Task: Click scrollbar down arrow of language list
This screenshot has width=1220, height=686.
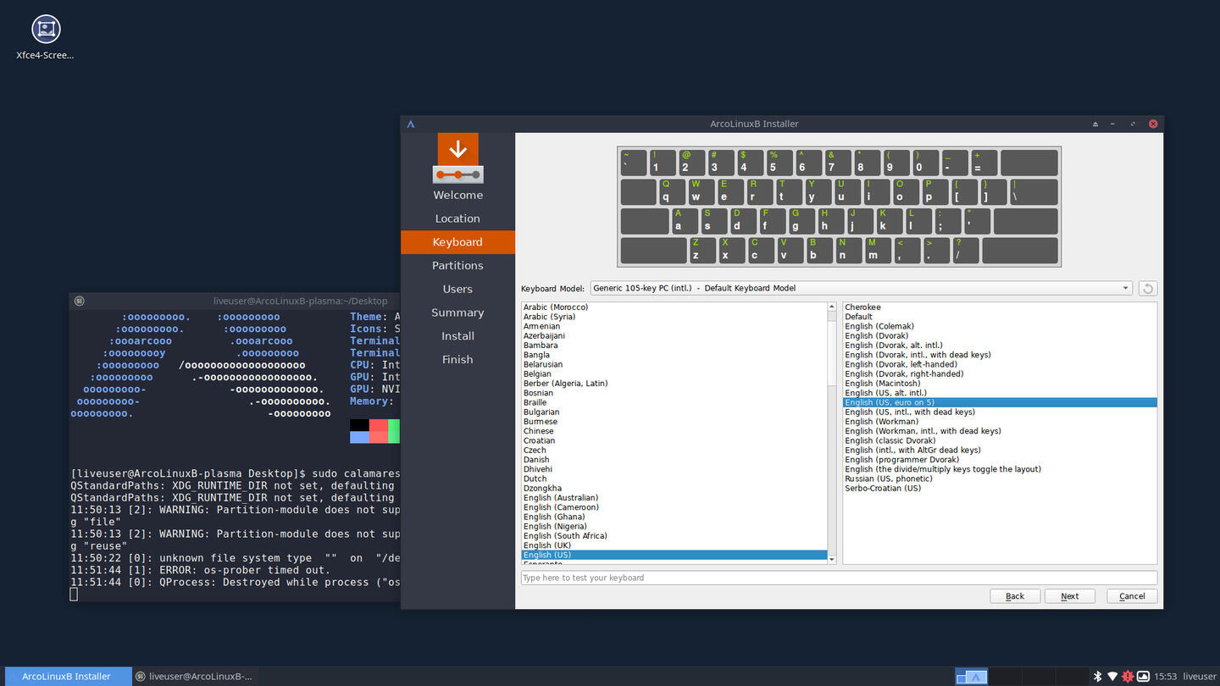Action: [x=832, y=559]
